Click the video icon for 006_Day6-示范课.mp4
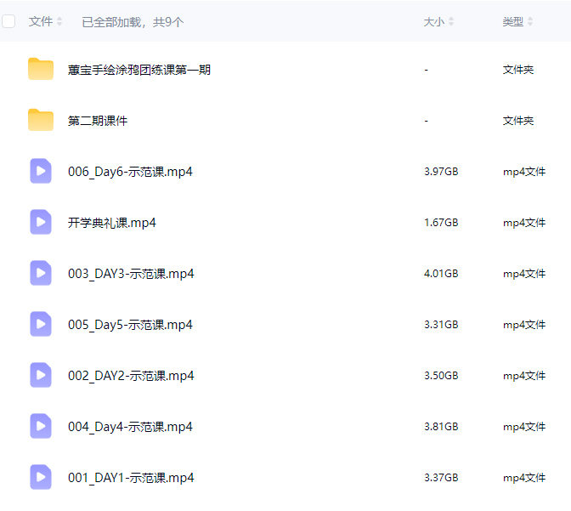571x511 pixels. [x=41, y=171]
